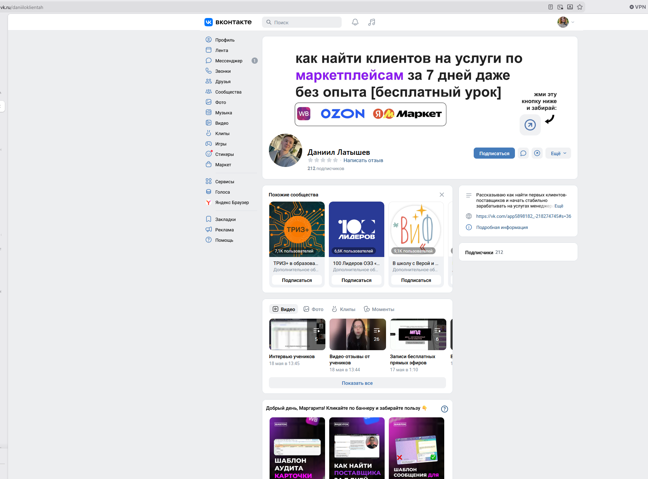
Task: Open the Подписчики 212 block
Action: [x=518, y=252]
